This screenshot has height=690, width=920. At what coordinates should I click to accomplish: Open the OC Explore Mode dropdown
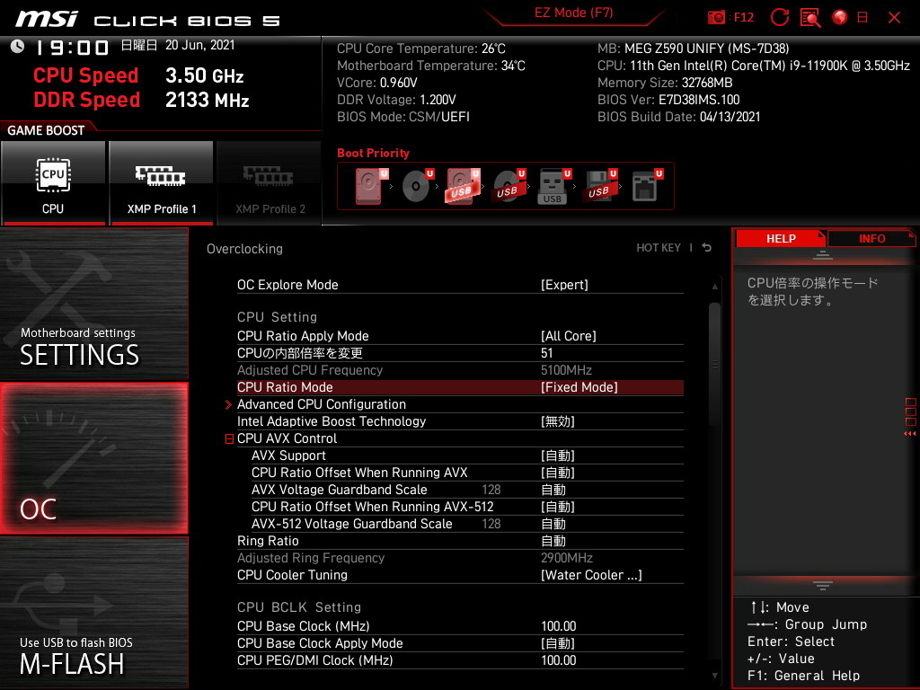(564, 285)
